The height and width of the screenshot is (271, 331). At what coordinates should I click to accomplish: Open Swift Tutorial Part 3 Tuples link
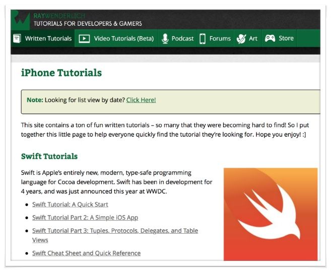[x=115, y=235]
